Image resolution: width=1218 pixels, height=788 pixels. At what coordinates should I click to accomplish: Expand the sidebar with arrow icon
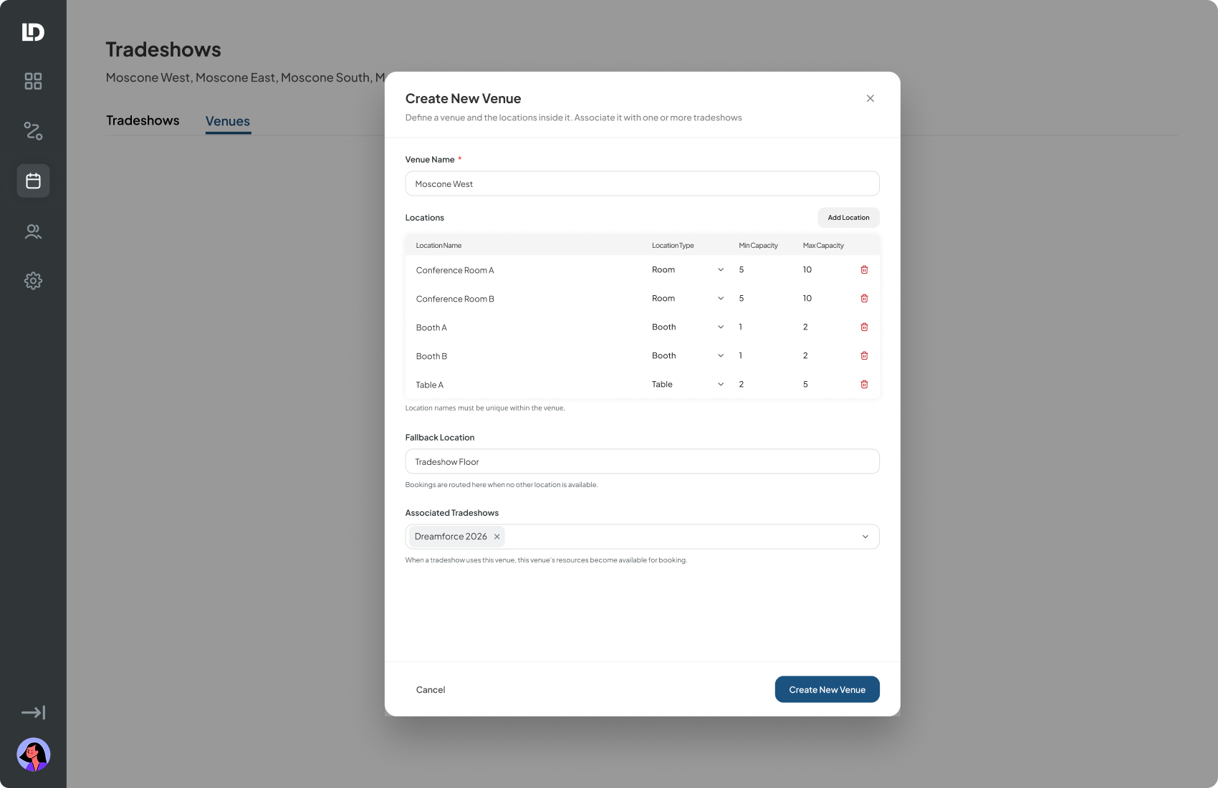coord(33,712)
